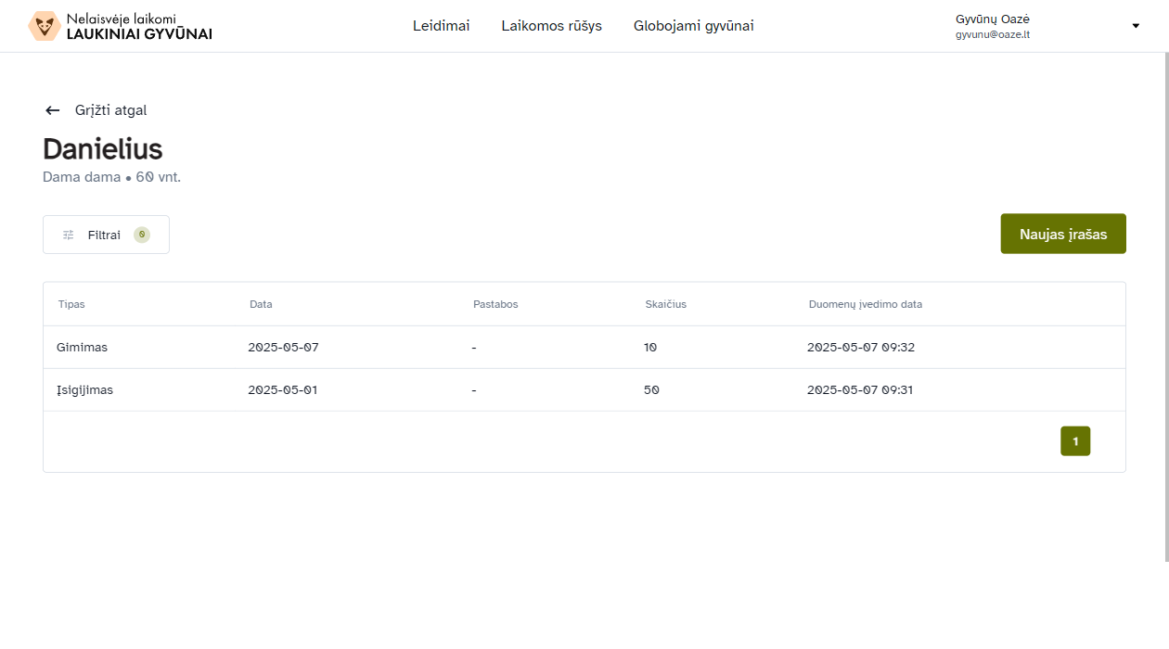Open the Gyvūnų Oazė account dropdown arrow
This screenshot has width=1169, height=649.
1135,26
